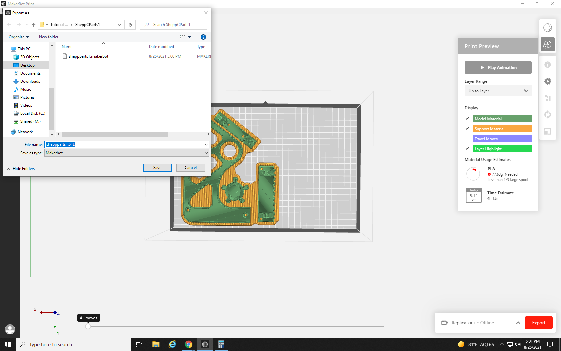Sort files by Date modified column
The width and height of the screenshot is (561, 351).
tap(161, 47)
